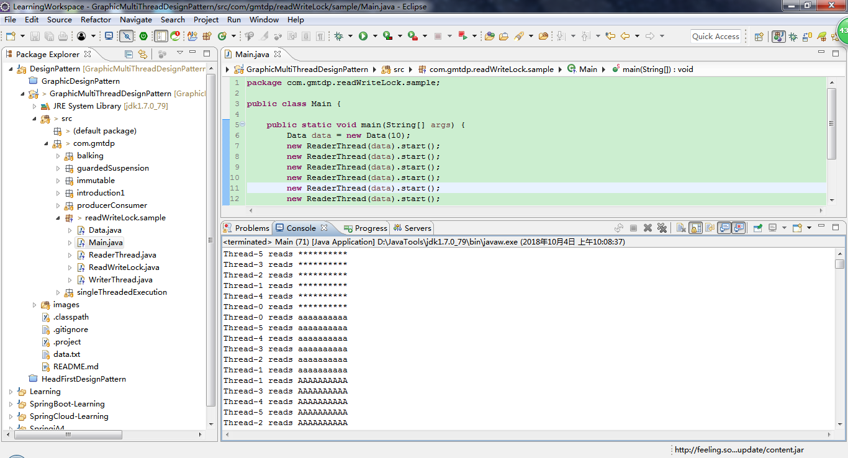Open dropdown arrow next to Debug button

point(350,36)
